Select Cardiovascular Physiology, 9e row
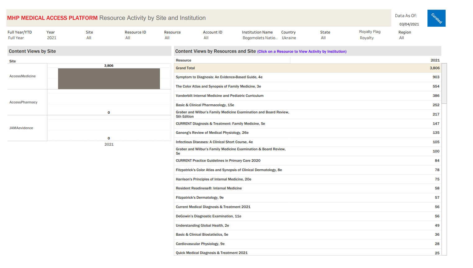Image resolution: width=473 pixels, height=268 pixels. (307, 244)
